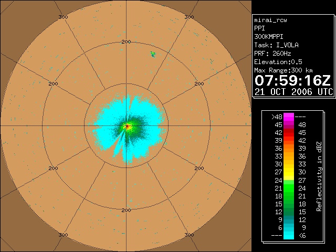Click the 200 range label on north axis
Screen dimensions: 336x252
[x=126, y=42]
